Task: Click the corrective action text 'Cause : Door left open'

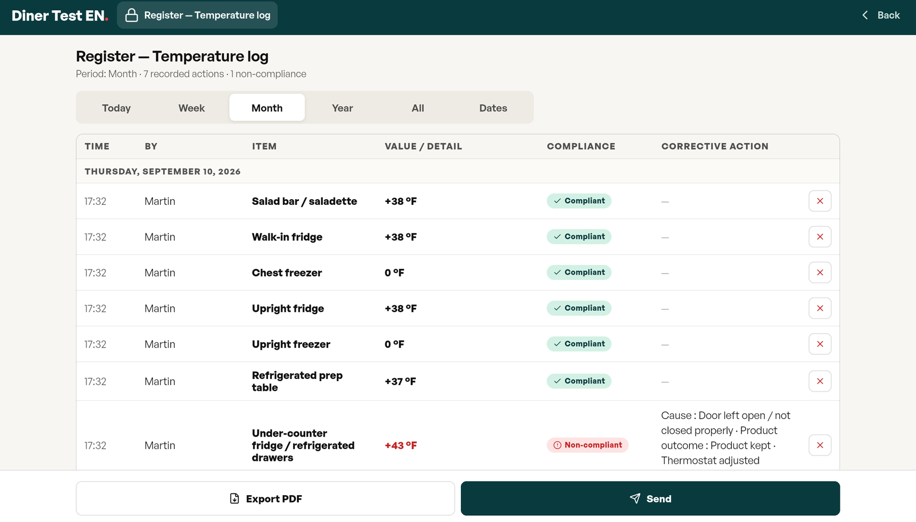Action: click(726, 438)
